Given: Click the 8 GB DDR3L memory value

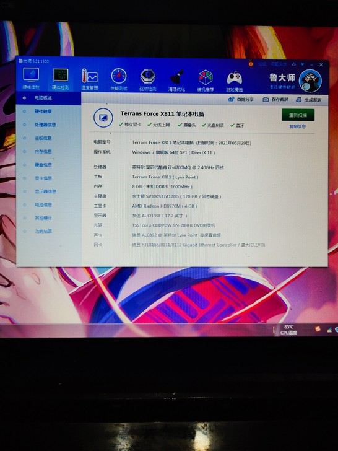Looking at the screenshot, I should click(162, 186).
